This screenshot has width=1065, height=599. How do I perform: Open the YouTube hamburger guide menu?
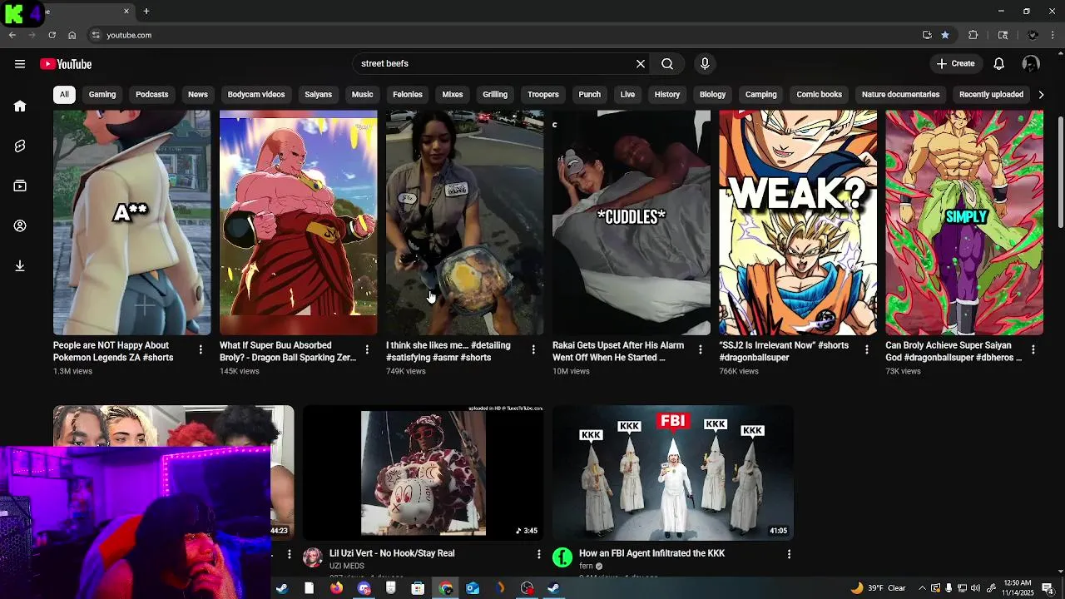point(20,64)
